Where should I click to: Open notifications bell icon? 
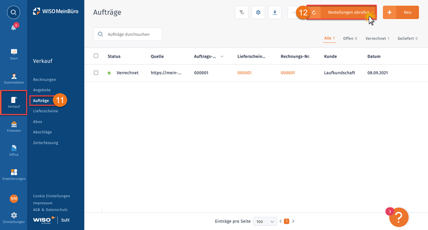pos(13,27)
